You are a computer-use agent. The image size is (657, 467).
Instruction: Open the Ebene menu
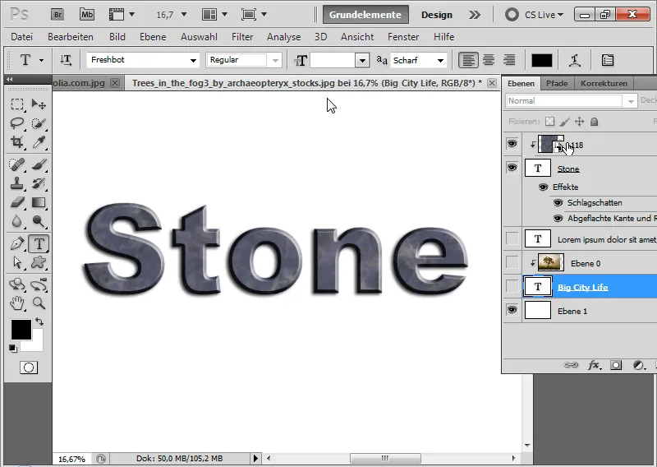[153, 37]
